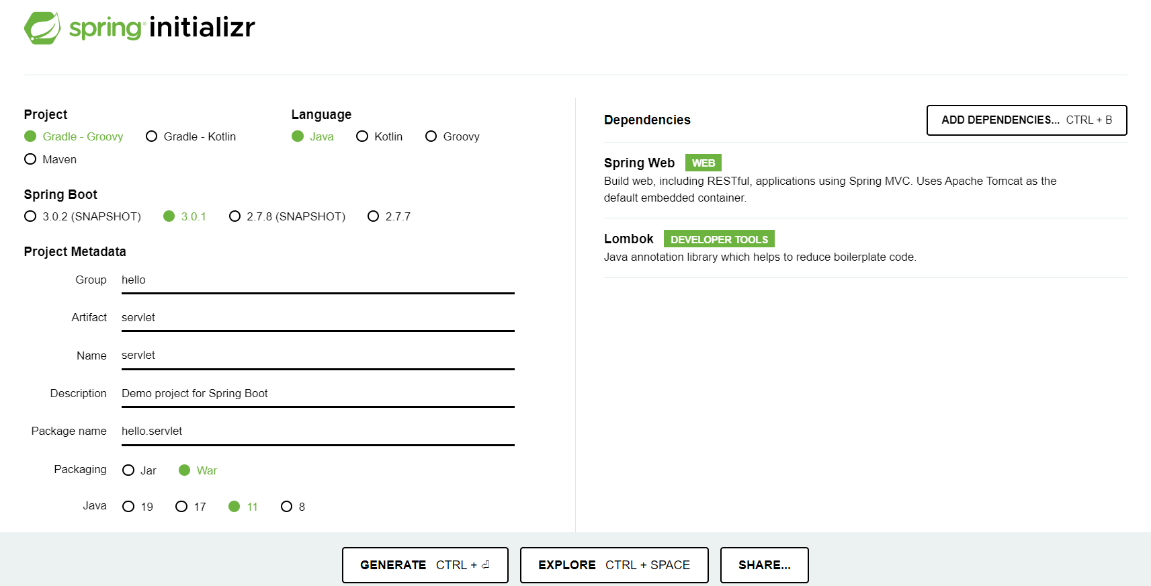Pick Java version 17
Screen dimensions: 1151x586
click(x=190, y=507)
